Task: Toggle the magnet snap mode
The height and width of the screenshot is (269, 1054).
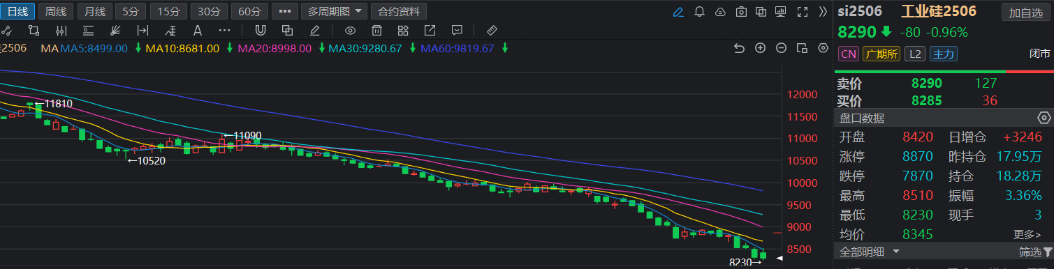Action: 260,30
